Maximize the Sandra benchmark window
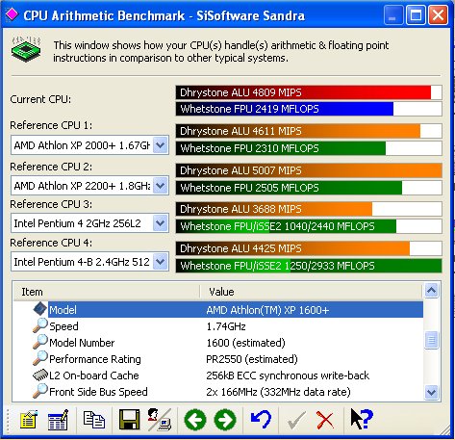This screenshot has width=455, height=440. (x=416, y=14)
